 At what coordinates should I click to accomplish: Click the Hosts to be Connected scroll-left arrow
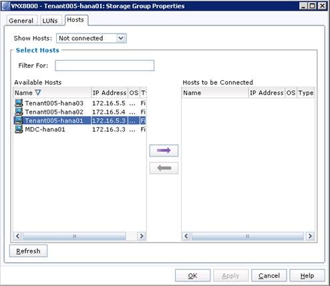(186, 236)
